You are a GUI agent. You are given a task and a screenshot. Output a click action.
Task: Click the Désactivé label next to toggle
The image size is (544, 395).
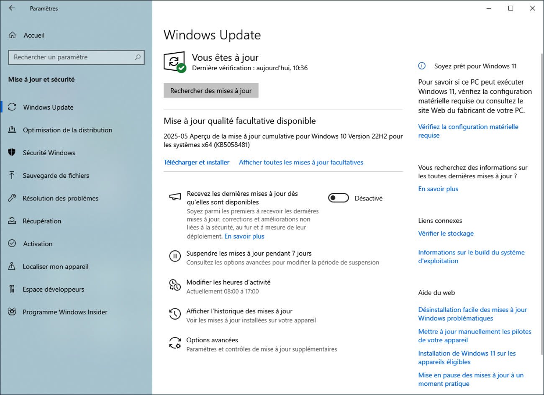tap(368, 198)
